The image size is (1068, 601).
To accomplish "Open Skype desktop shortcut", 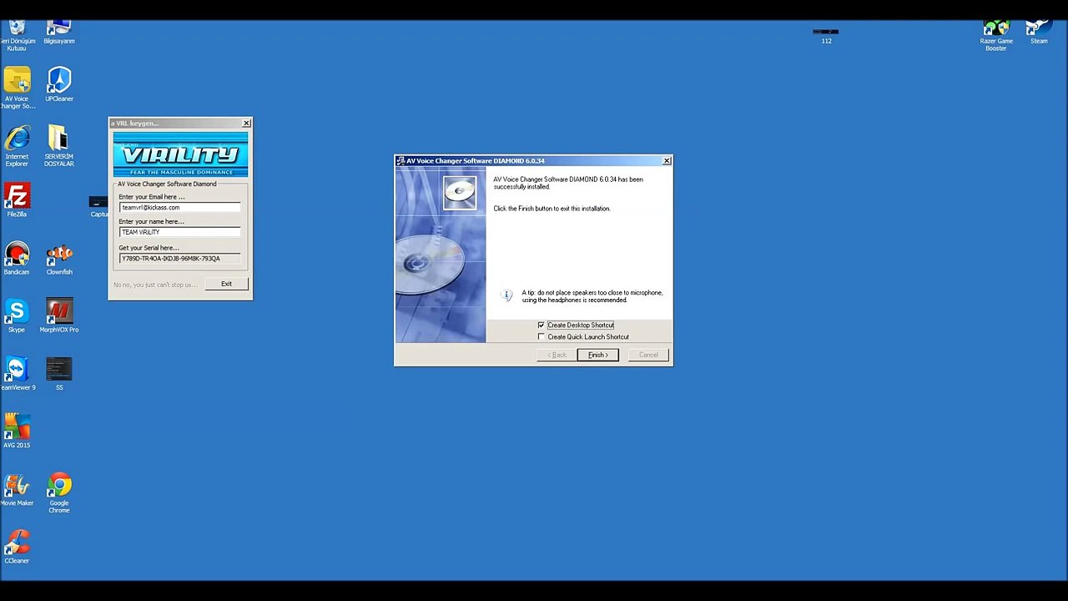I will tap(17, 316).
